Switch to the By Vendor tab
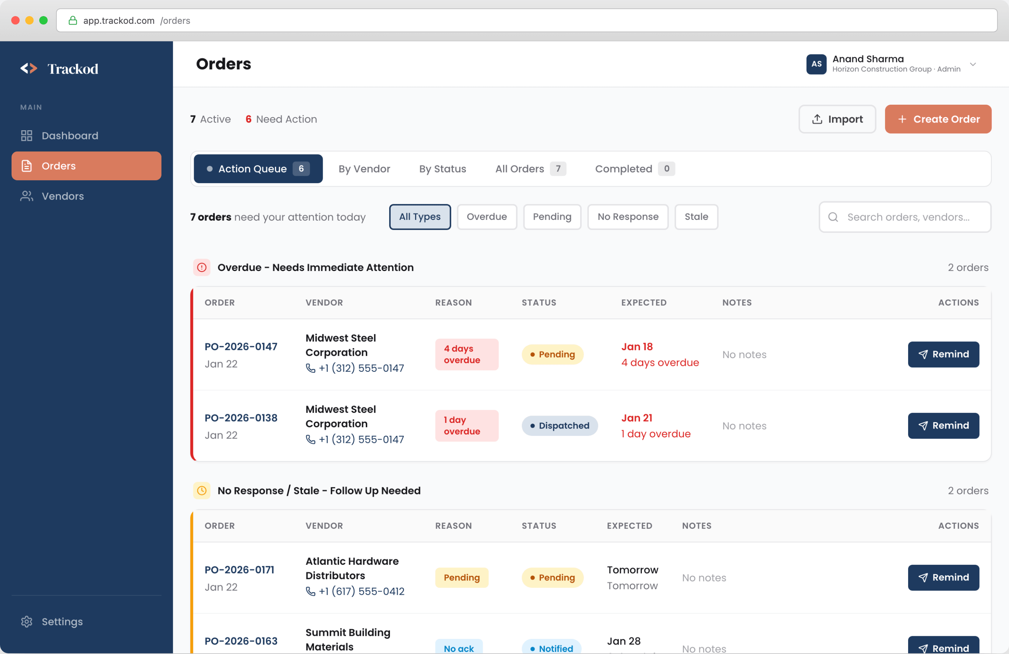Viewport: 1009px width, 654px height. (364, 169)
